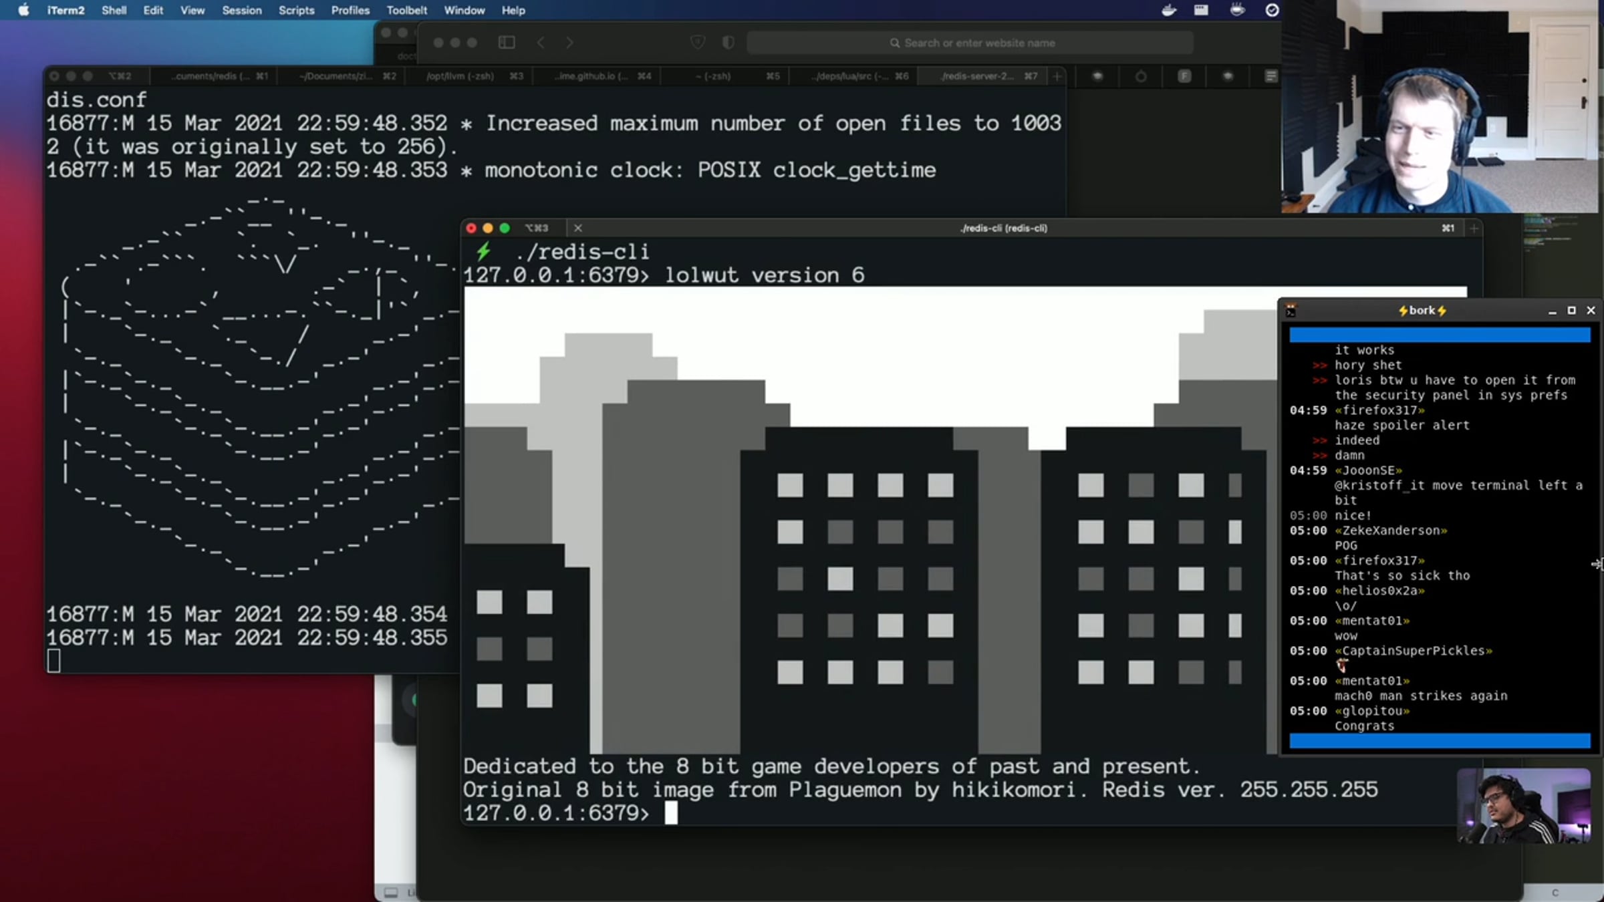
Task: Minimize the bork chat window
Action: click(1552, 311)
